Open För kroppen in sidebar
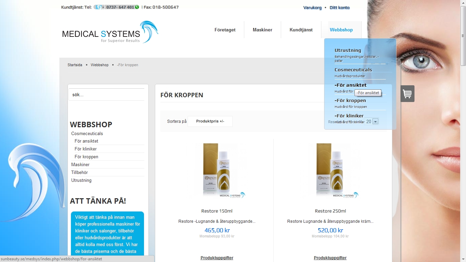 click(x=86, y=157)
